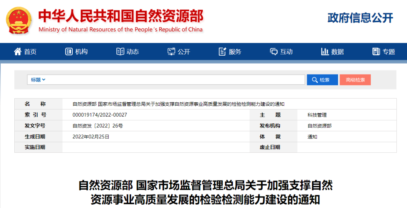The height and width of the screenshot is (208, 407).
Task: Click the 服务 edit-document icon
Action: [222, 52]
